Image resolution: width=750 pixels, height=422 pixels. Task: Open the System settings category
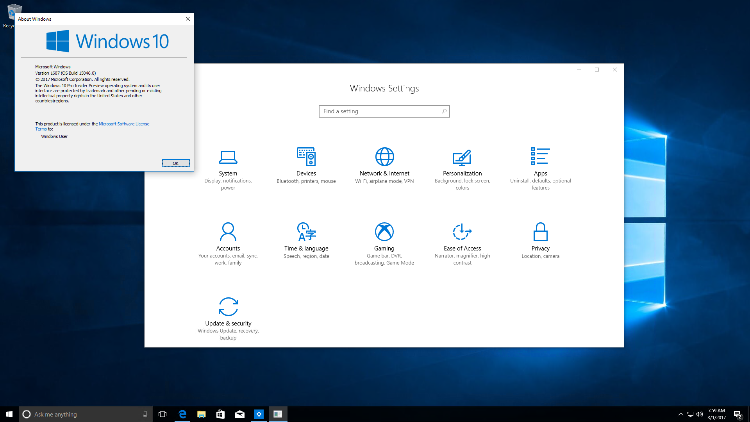228,170
